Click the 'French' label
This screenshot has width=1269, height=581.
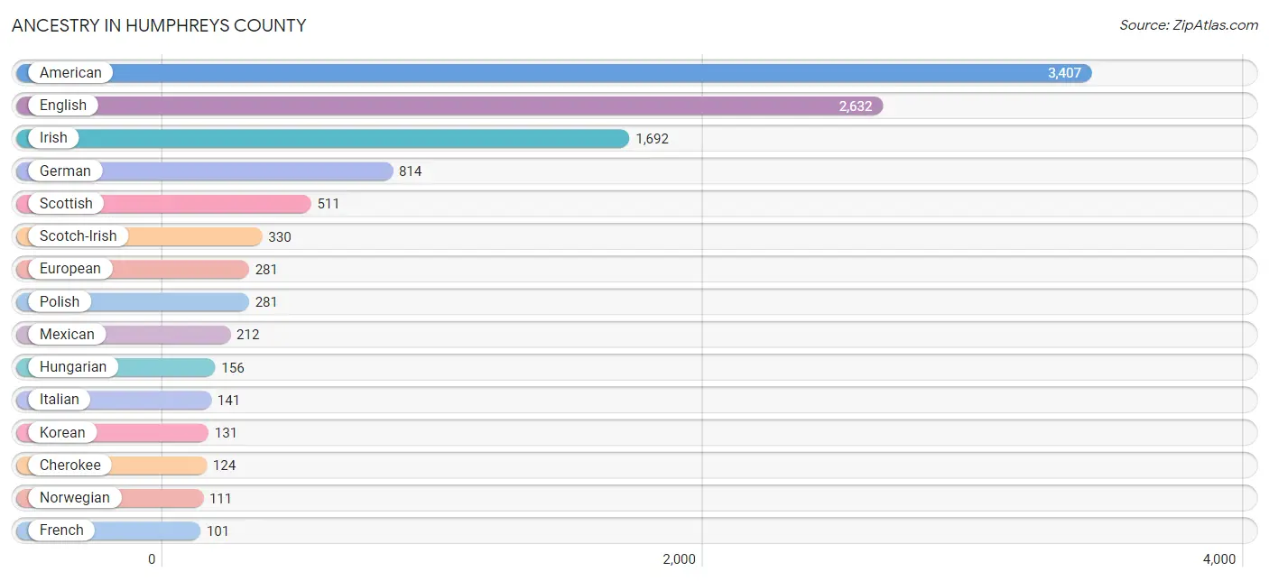pos(61,530)
